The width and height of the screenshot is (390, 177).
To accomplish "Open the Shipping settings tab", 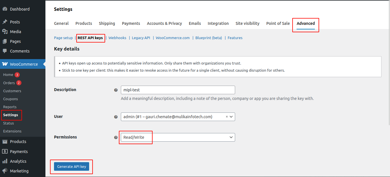I will click(x=107, y=23).
